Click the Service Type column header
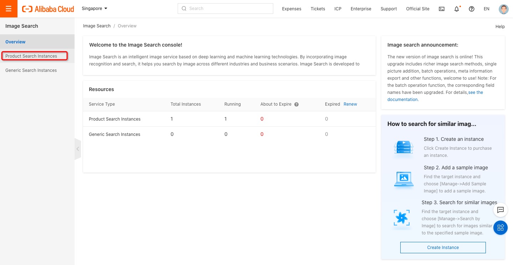This screenshot has height=265, width=513. (102, 104)
